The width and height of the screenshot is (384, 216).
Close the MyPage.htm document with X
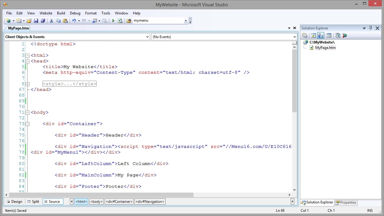click(295, 28)
